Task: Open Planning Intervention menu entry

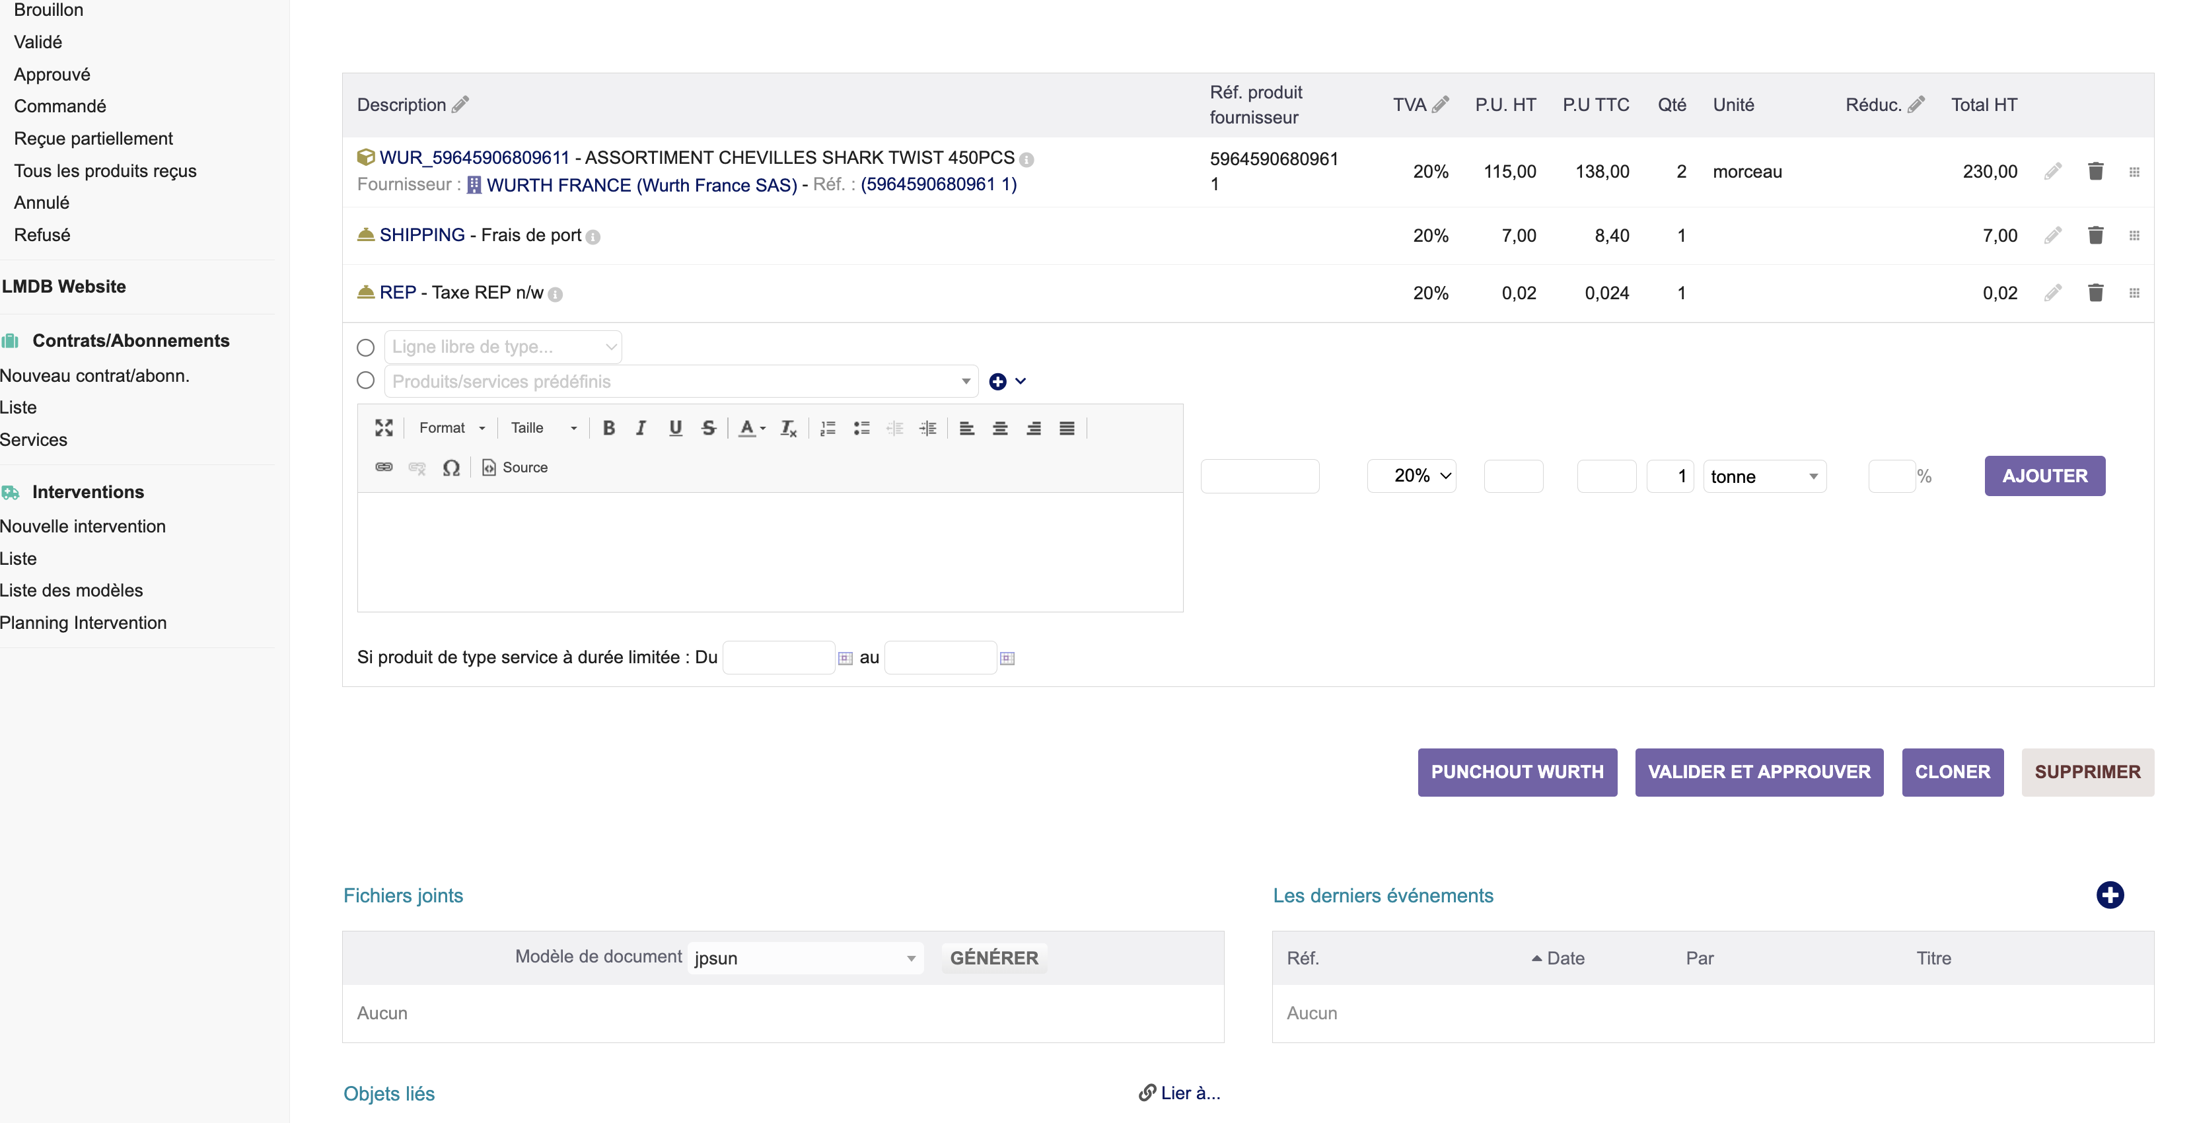Action: point(83,623)
